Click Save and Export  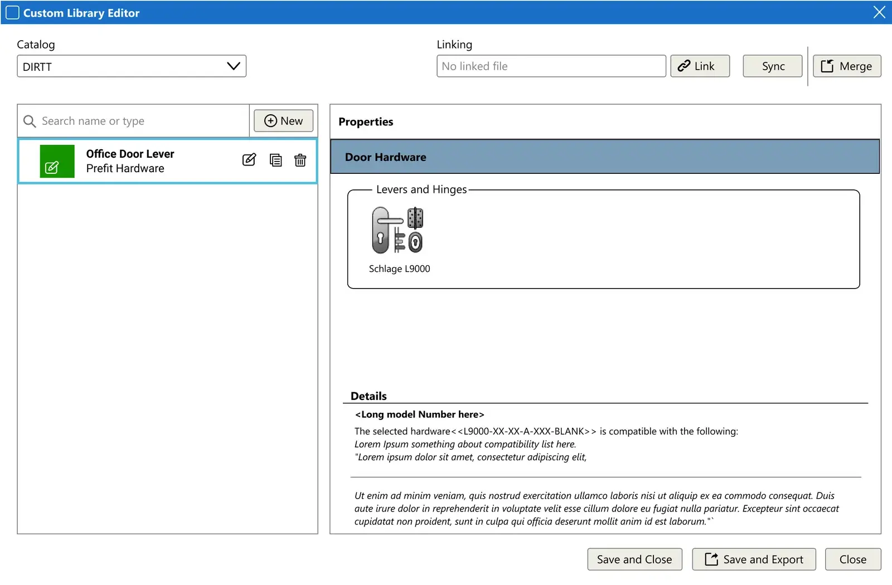[754, 559]
